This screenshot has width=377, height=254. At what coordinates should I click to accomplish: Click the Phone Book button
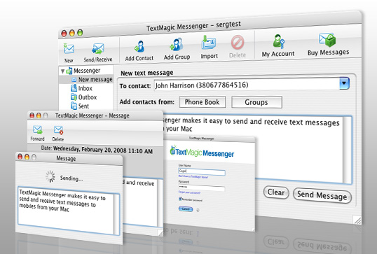pos(203,102)
